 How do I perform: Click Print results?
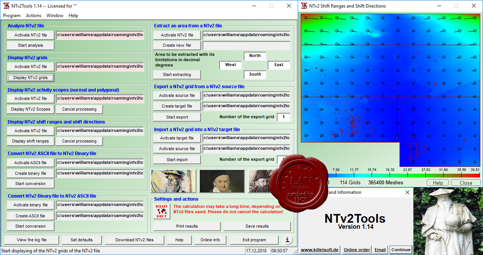pos(187,226)
